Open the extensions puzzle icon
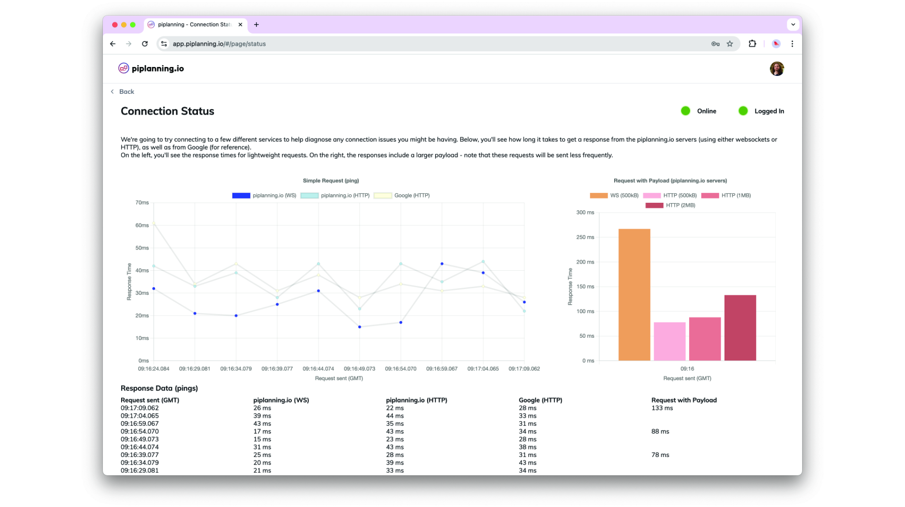The width and height of the screenshot is (905, 507). coord(752,44)
